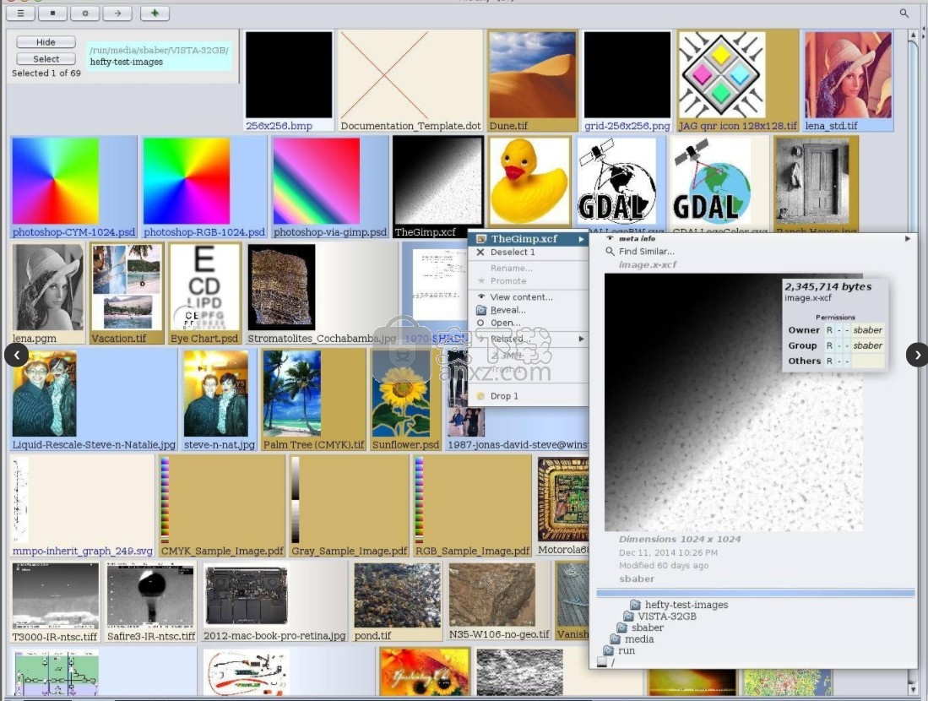Open the hamburger menu in the toolbar
Image resolution: width=928 pixels, height=701 pixels.
tap(21, 13)
